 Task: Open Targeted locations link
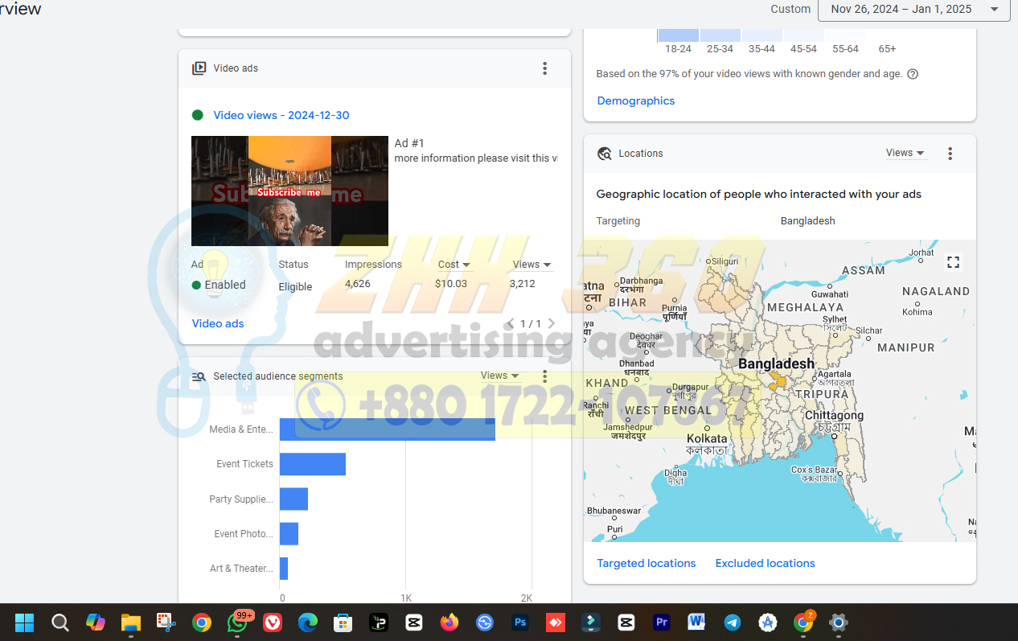tap(647, 564)
